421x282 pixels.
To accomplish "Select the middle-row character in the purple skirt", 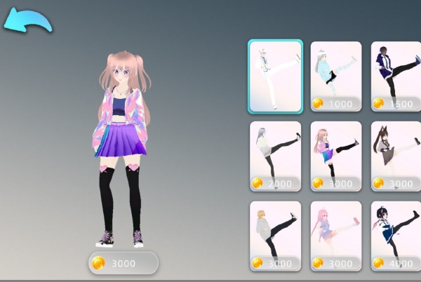I will click(335, 156).
